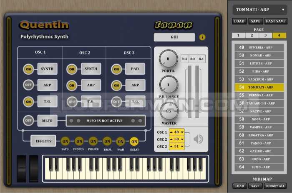Viewport: 292px width, 193px height.
Task: Open the MLFO settings button
Action: 47,121
